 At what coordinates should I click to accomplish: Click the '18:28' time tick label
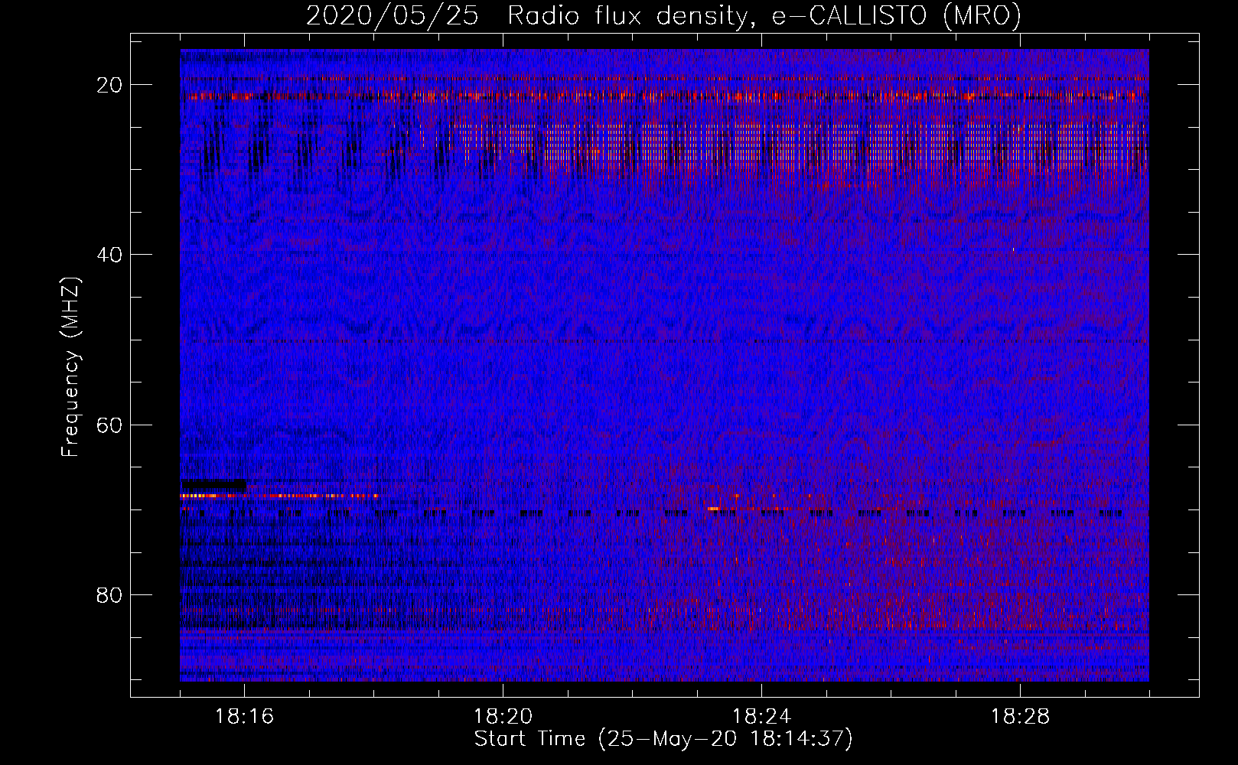point(1021,717)
